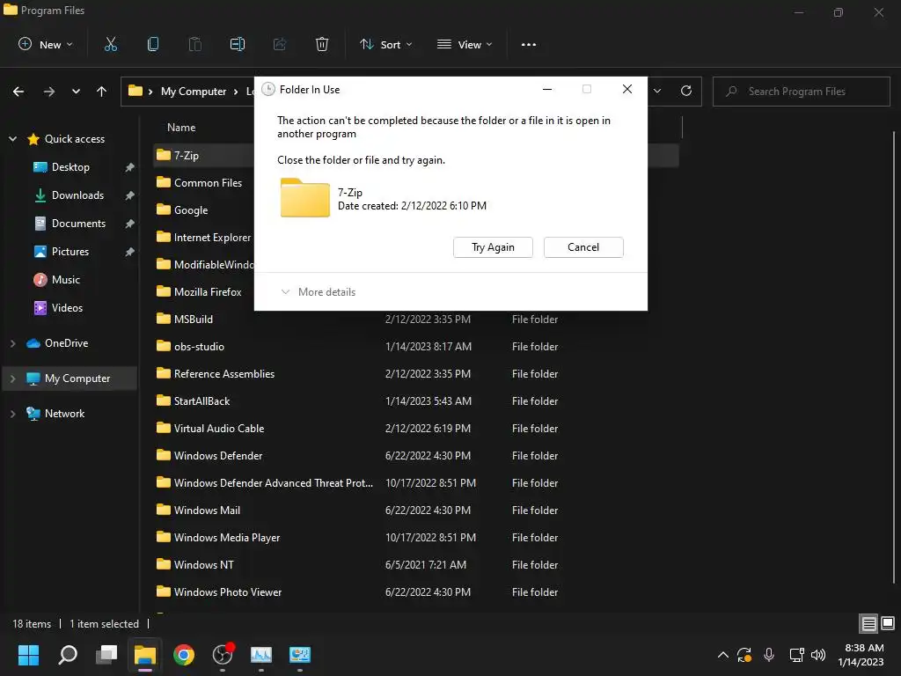Open Task View on taskbar

106,655
